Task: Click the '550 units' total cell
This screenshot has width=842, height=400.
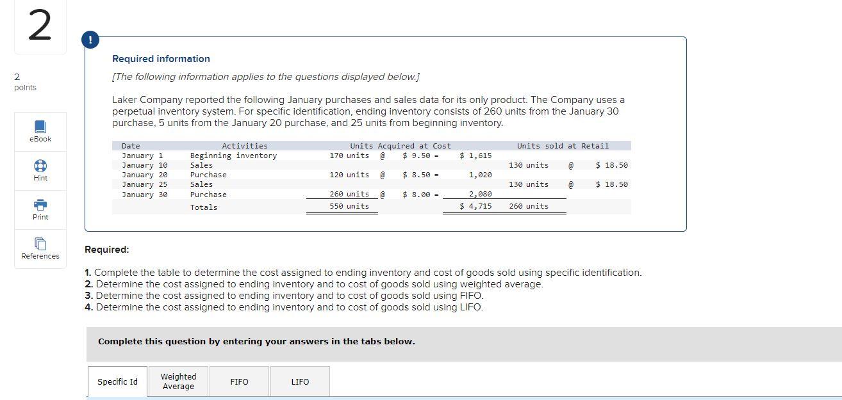Action: point(349,206)
